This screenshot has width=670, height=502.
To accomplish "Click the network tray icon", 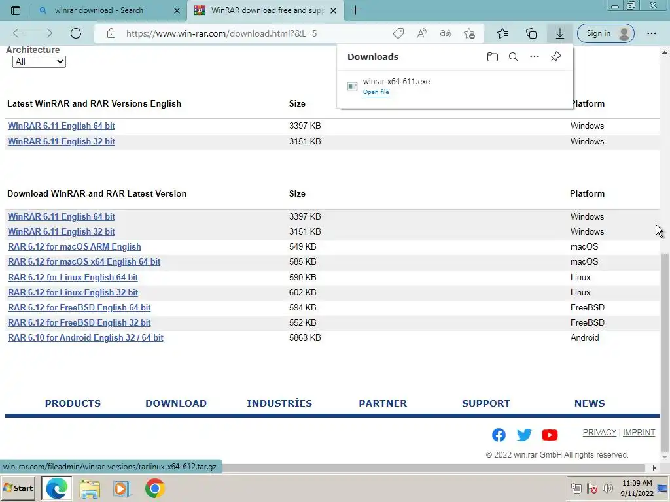I will tap(576, 488).
